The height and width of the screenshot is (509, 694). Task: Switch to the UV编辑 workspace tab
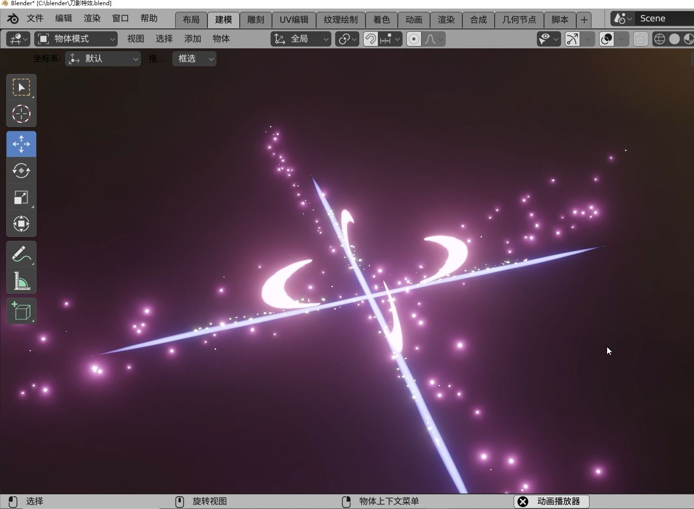[294, 19]
